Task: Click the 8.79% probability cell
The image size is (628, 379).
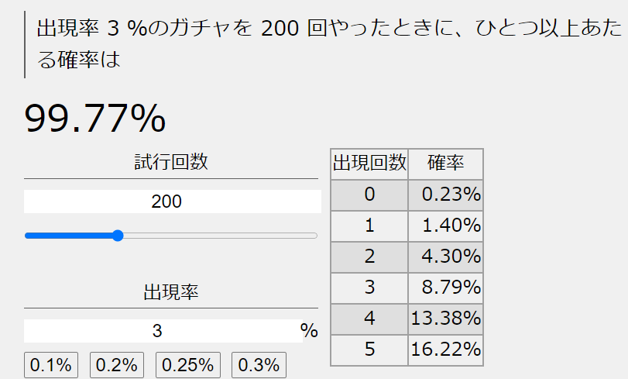Action: click(x=446, y=288)
